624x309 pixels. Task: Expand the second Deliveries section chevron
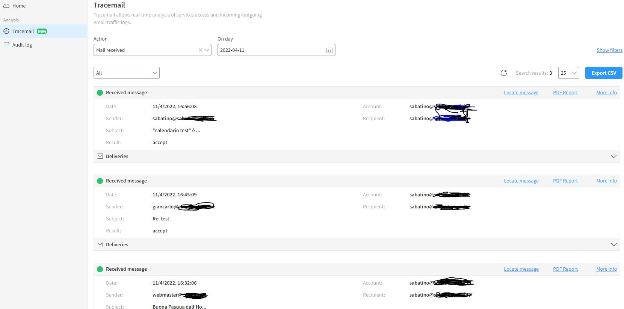(613, 244)
